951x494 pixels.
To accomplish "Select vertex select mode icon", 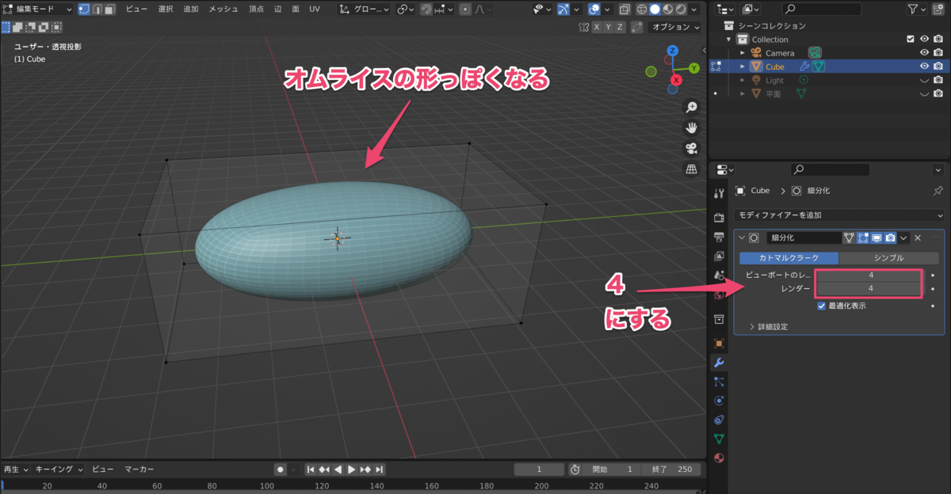I will [x=84, y=9].
